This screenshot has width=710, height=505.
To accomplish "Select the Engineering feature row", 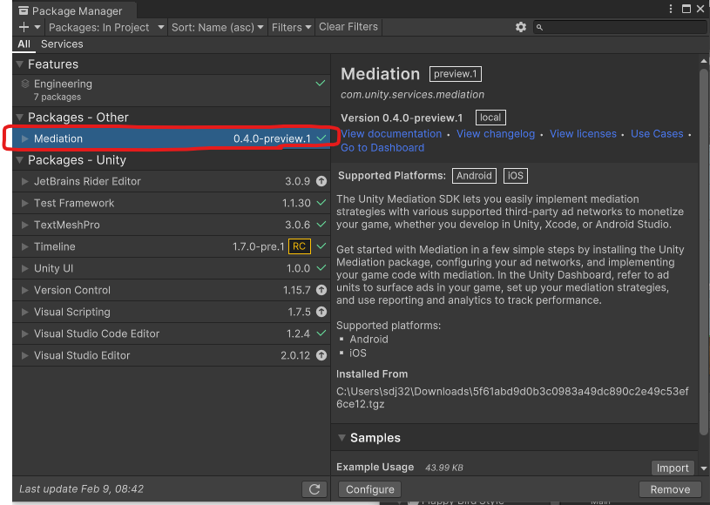I will tap(172, 90).
